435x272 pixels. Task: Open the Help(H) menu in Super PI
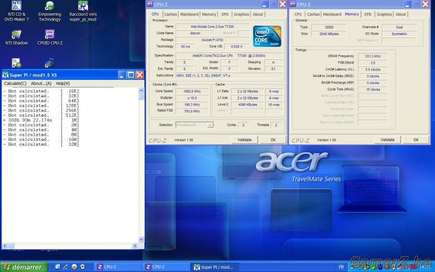[x=63, y=83]
